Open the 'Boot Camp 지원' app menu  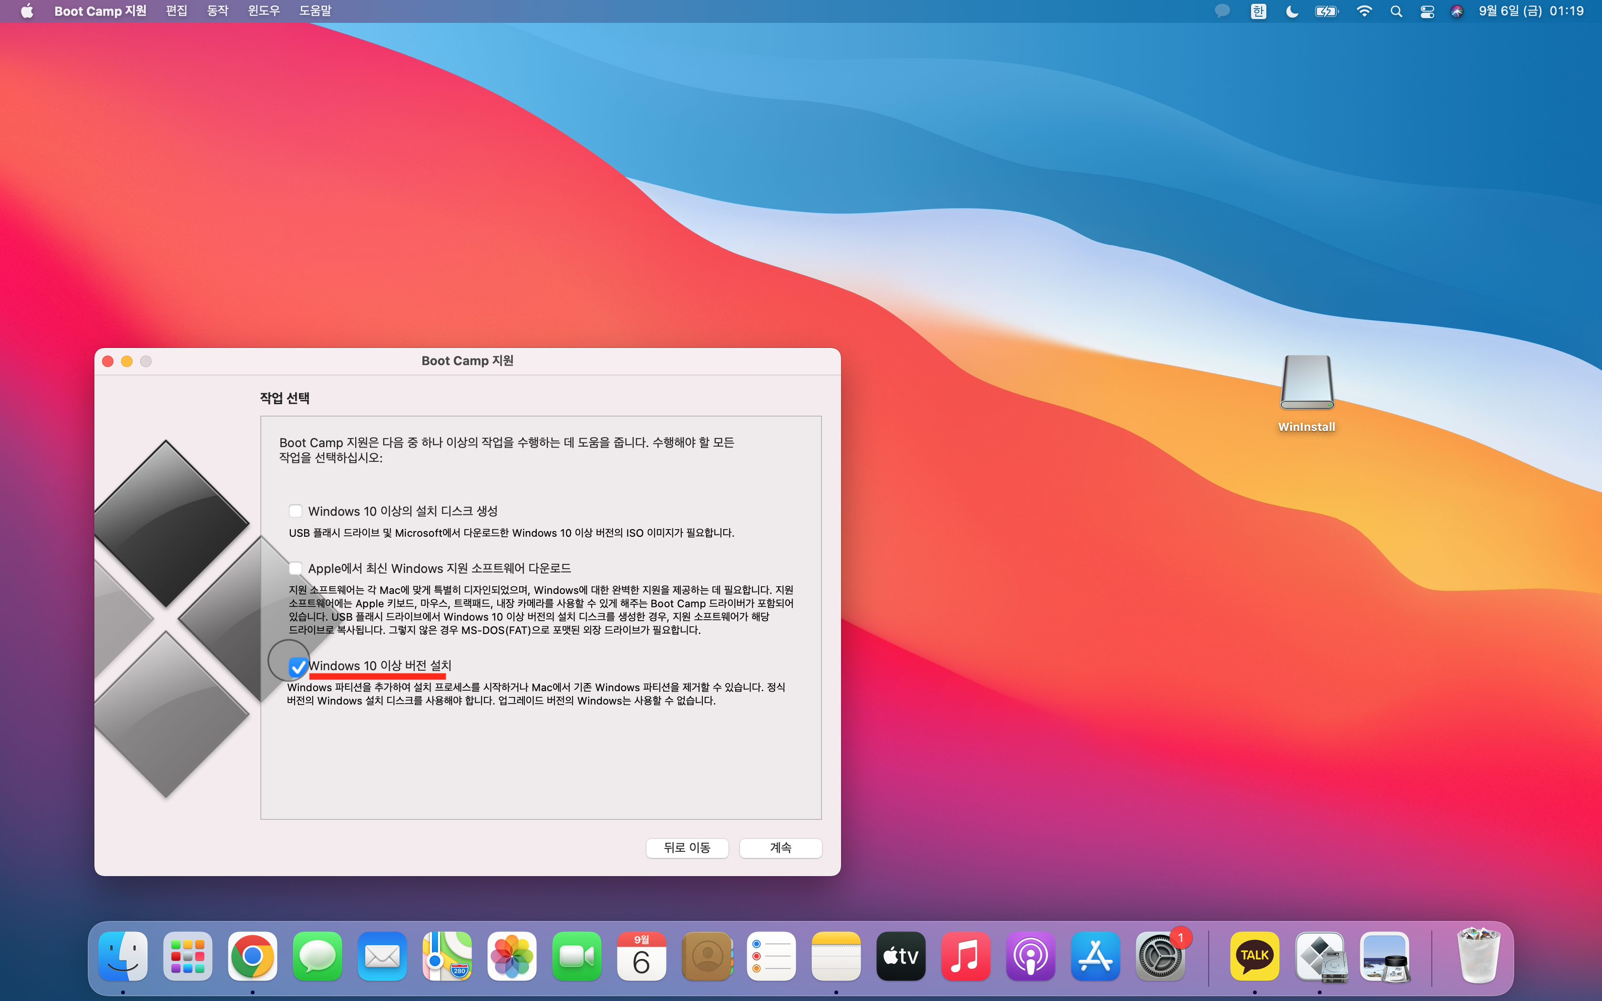(x=100, y=11)
